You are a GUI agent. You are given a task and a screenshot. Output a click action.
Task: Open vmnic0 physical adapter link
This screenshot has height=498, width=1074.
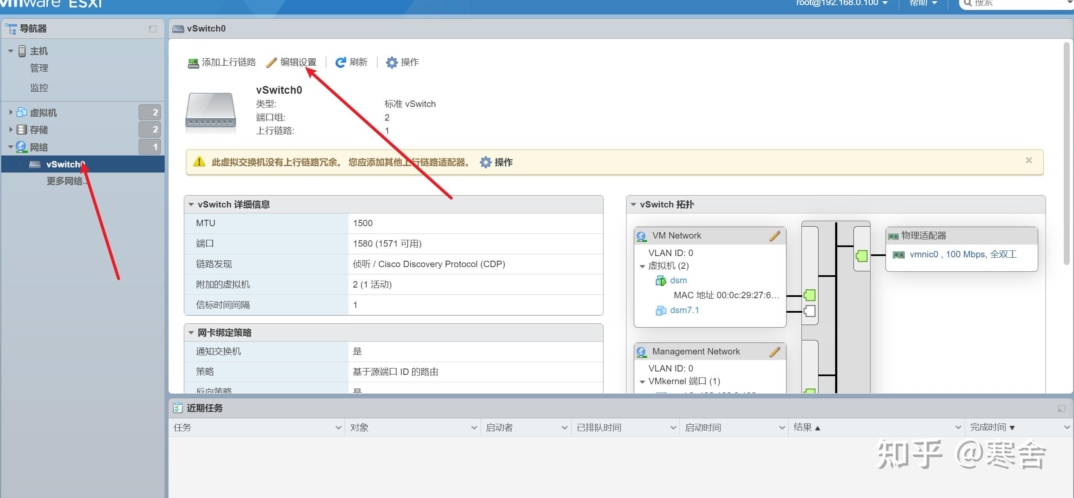tap(963, 254)
